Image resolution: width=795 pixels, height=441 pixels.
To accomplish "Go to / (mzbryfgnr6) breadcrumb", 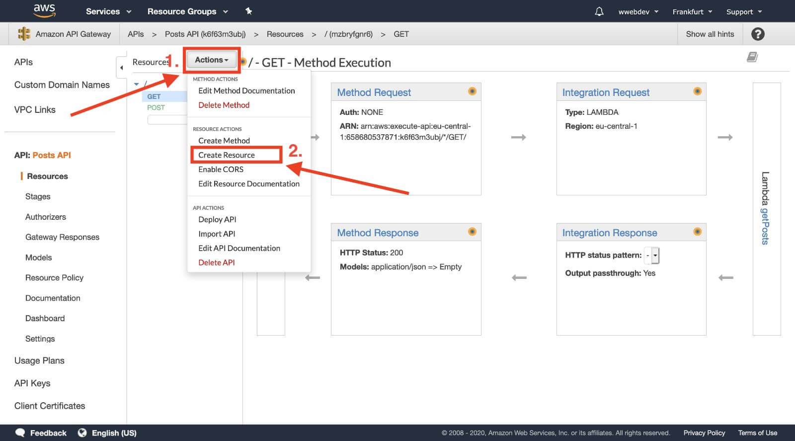I will 348,34.
